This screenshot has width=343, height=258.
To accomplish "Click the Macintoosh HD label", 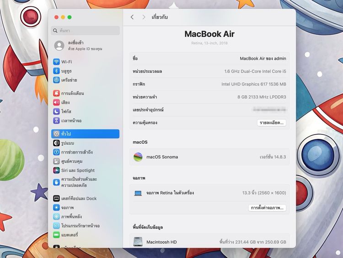I will [x=161, y=242].
